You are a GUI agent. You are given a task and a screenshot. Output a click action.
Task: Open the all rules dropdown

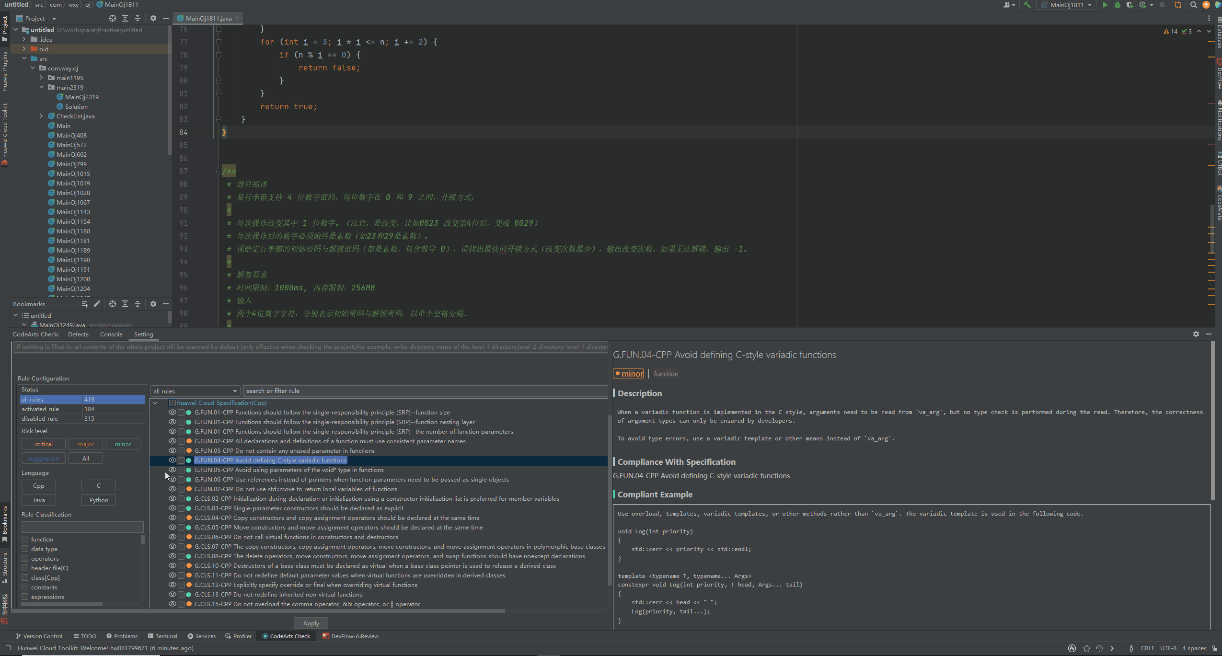coord(195,391)
